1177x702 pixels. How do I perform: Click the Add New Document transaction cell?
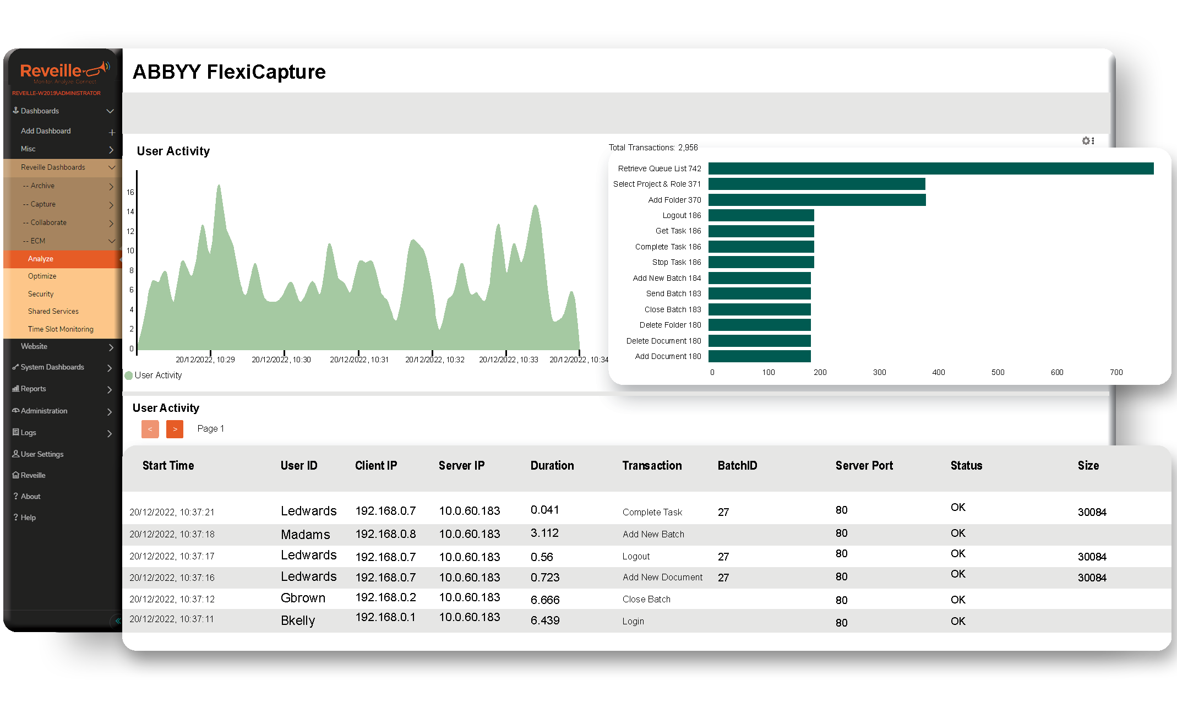click(x=663, y=577)
